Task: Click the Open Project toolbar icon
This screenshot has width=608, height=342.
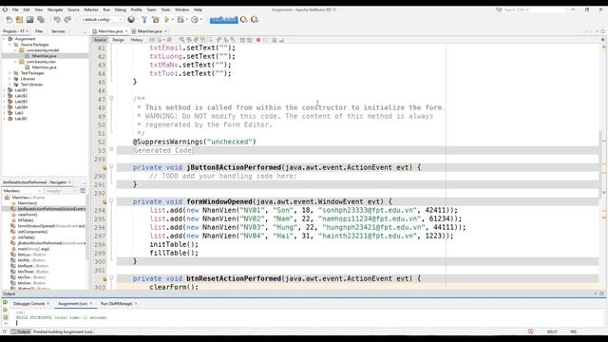Action: pyautogui.click(x=29, y=19)
